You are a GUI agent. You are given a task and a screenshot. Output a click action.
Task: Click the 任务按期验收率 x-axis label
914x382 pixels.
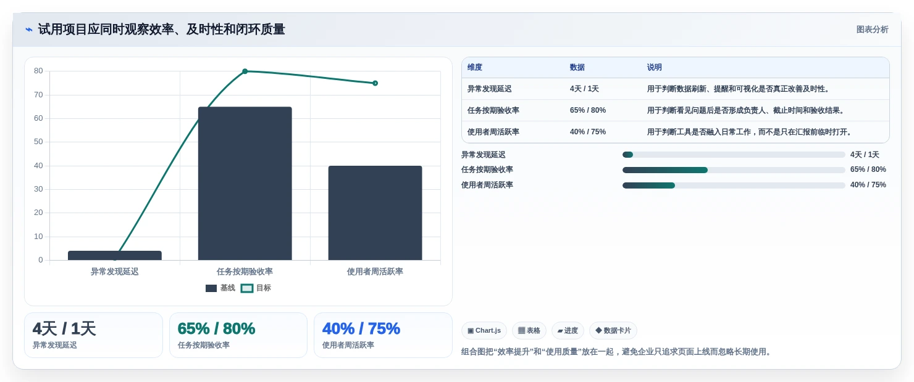[245, 272]
